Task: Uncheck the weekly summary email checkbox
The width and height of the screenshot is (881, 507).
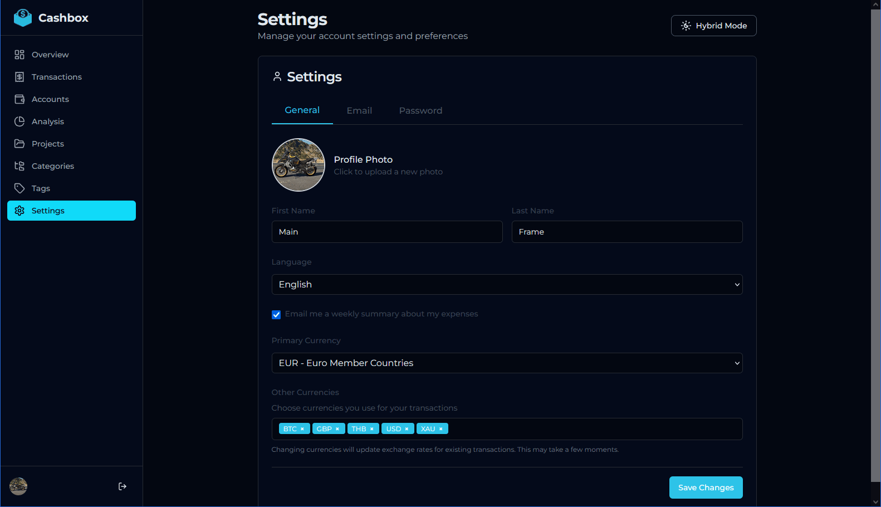Action: (276, 315)
